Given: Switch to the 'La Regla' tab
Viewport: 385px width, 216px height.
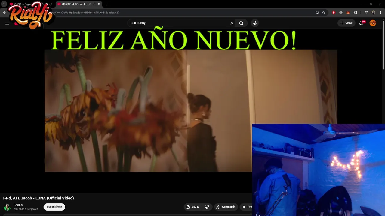Looking at the screenshot, I should pyautogui.click(x=30, y=4).
